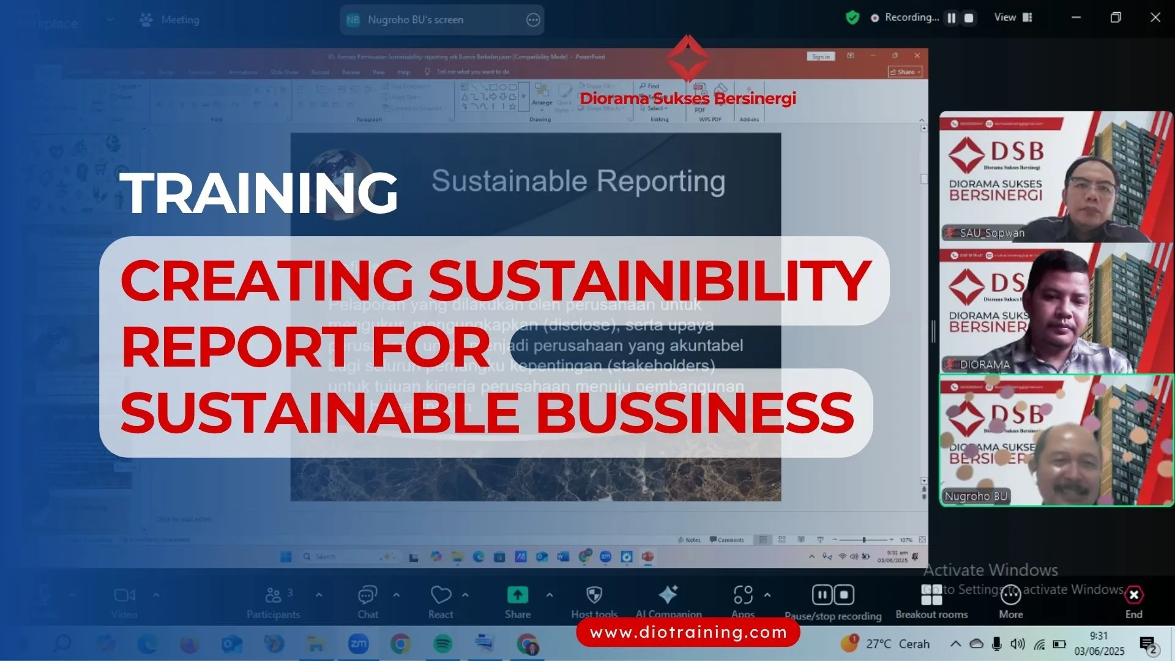Click Tell me what you want to do

[472, 72]
